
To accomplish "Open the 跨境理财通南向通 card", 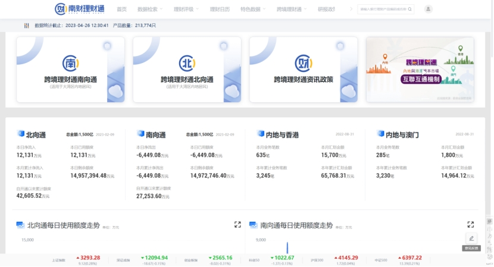I will 71,70.
